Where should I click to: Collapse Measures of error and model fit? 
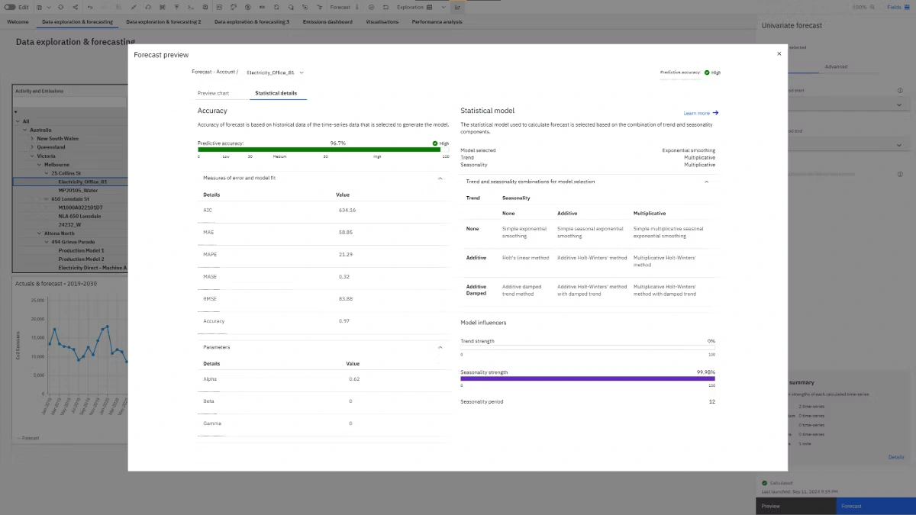tap(440, 178)
